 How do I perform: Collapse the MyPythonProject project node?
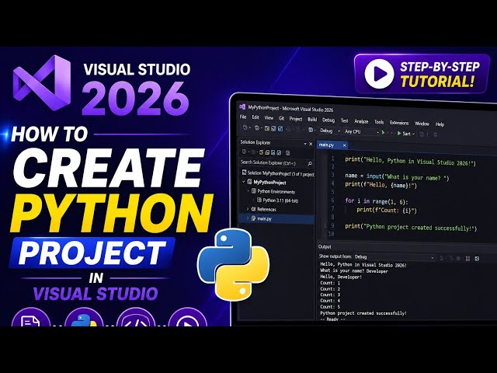click(243, 182)
